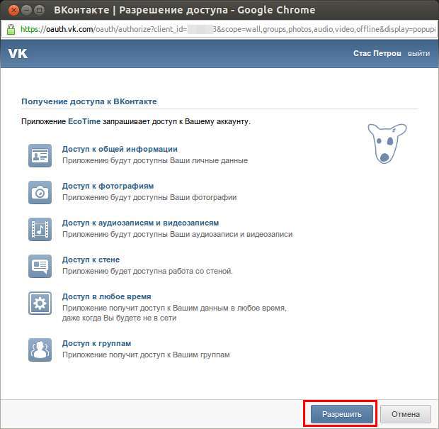Click the wall access speech bubble icon
The width and height of the screenshot is (439, 429).
40,265
